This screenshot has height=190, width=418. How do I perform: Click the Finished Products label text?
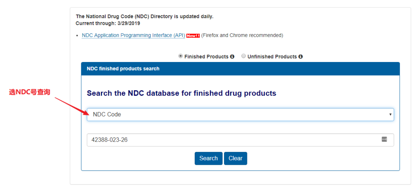tap(206, 57)
